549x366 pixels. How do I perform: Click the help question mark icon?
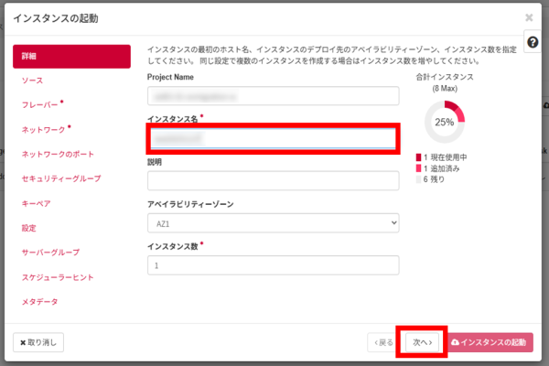tap(533, 43)
